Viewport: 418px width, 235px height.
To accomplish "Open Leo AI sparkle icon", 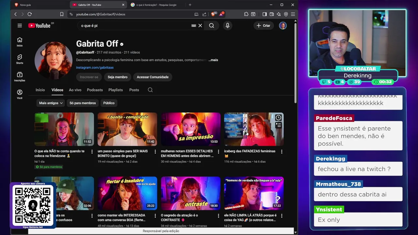I will coord(279,14).
